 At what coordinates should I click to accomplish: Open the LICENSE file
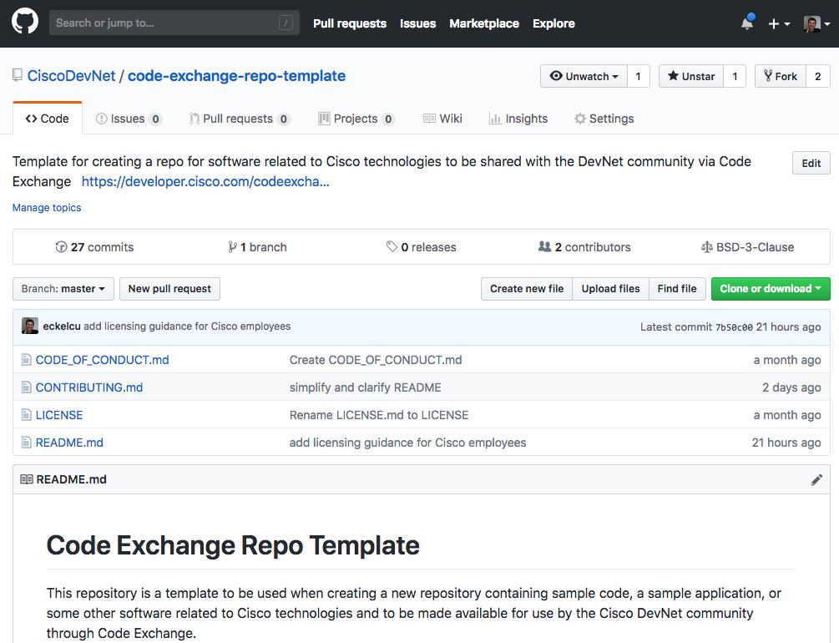pyautogui.click(x=59, y=415)
